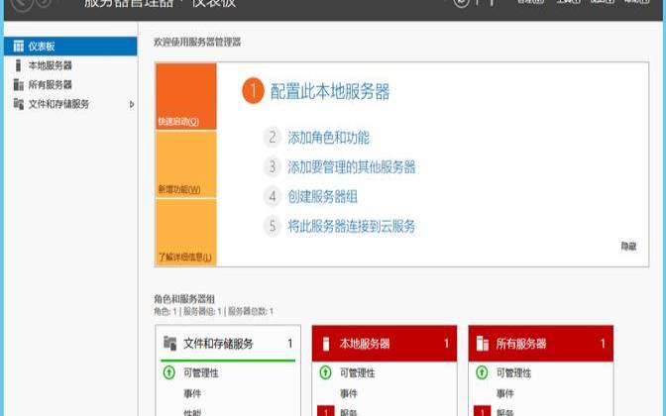The height and width of the screenshot is (416, 666).
Task: Click the count 1 in 文件和存储服务 tile
Action: [290, 344]
